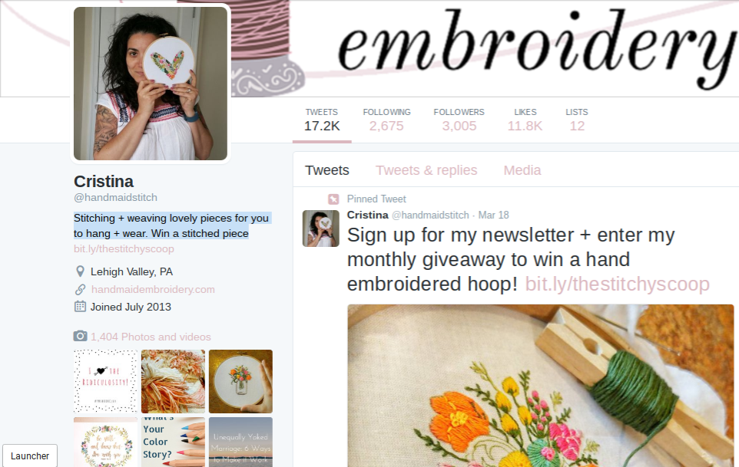The image size is (739, 467).
Task: Click the small avatar beside pinned tweet
Action: pos(320,229)
